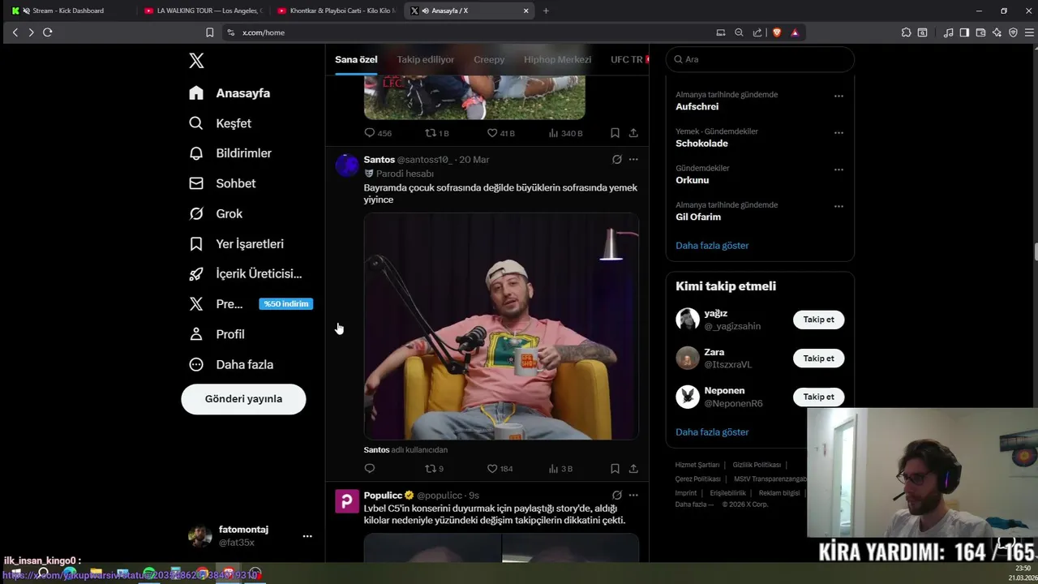The image size is (1038, 584).
Task: Open Grok icon on the Populicc post
Action: pos(617,496)
